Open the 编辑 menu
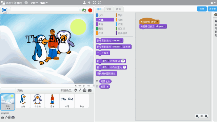Viewport: 217px width, 122px height. [44, 3]
